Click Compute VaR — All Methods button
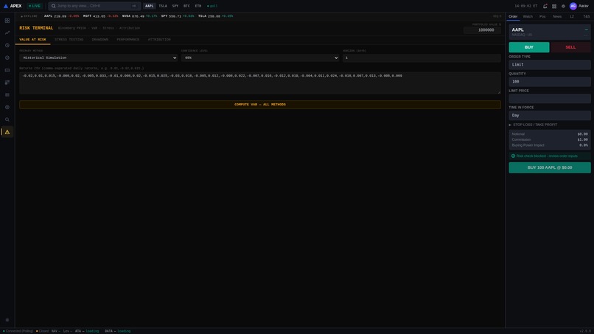This screenshot has width=594, height=334. click(260, 104)
